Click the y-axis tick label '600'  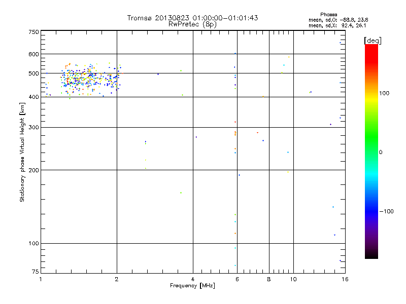coord(33,54)
